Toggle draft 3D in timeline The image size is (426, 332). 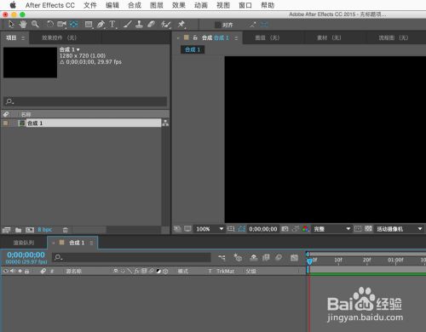pos(238,257)
